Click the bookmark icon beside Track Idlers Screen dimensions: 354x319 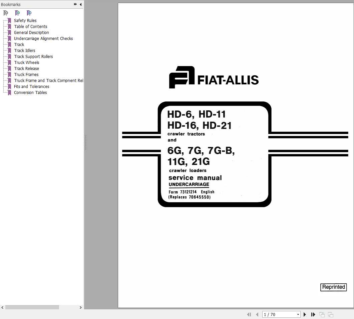pyautogui.click(x=9, y=51)
